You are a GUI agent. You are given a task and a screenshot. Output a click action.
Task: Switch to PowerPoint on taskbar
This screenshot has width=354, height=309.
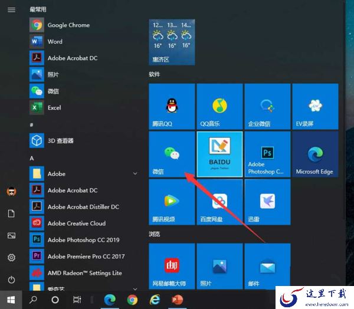pos(177,300)
